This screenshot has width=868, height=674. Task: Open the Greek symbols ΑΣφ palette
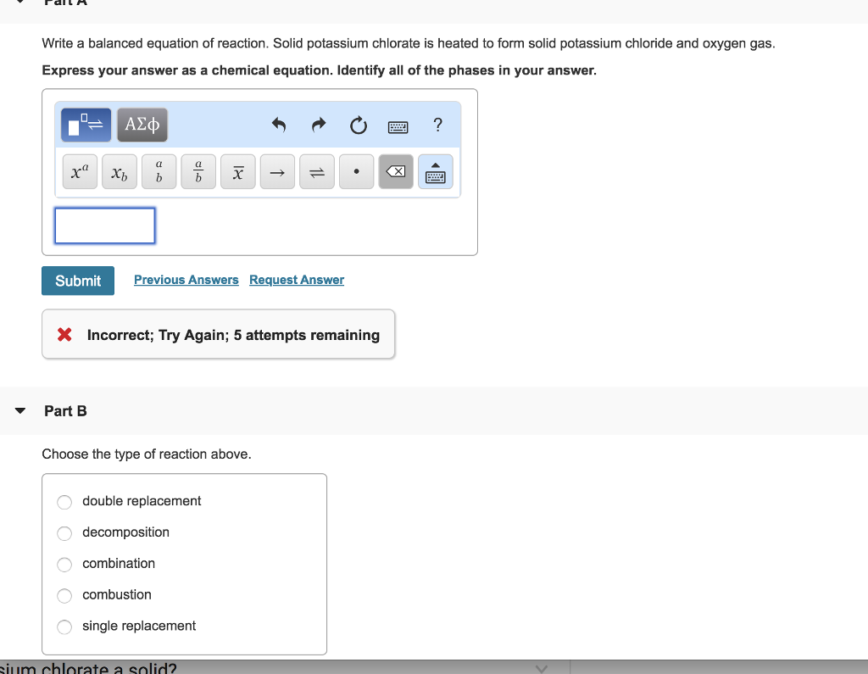click(x=142, y=125)
